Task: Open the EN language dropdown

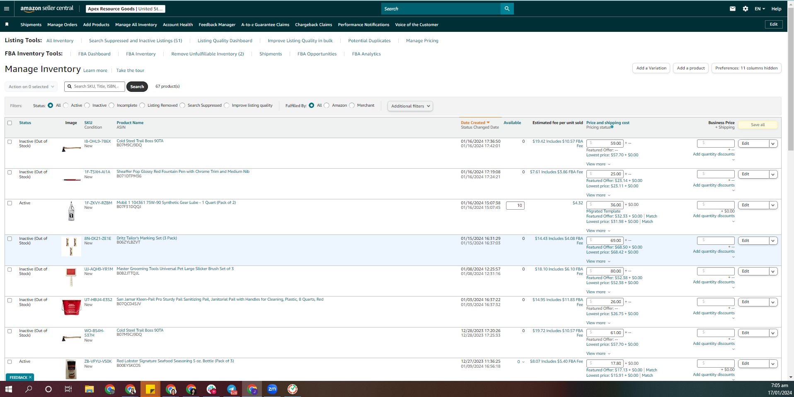Action: pyautogui.click(x=760, y=9)
